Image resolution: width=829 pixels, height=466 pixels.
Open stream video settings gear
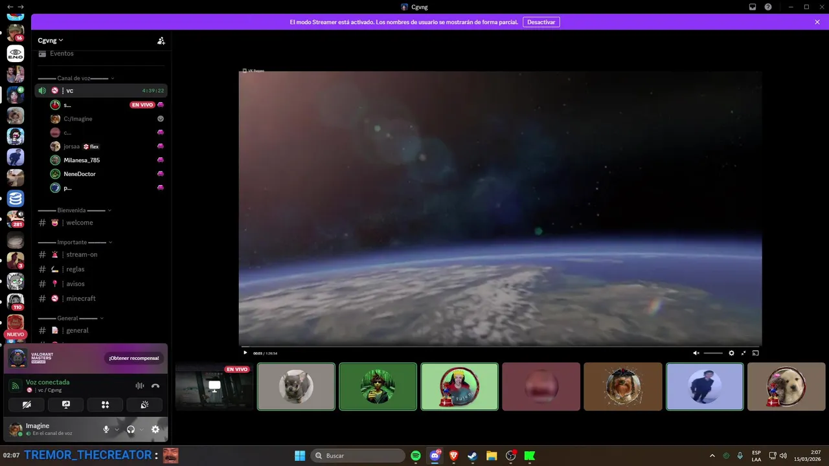tap(732, 353)
